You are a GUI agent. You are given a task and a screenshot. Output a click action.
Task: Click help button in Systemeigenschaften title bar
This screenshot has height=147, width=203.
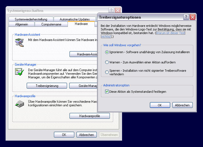tap(111, 10)
